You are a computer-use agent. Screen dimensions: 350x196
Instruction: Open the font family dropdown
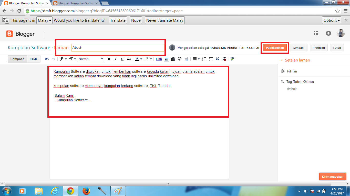63,59
